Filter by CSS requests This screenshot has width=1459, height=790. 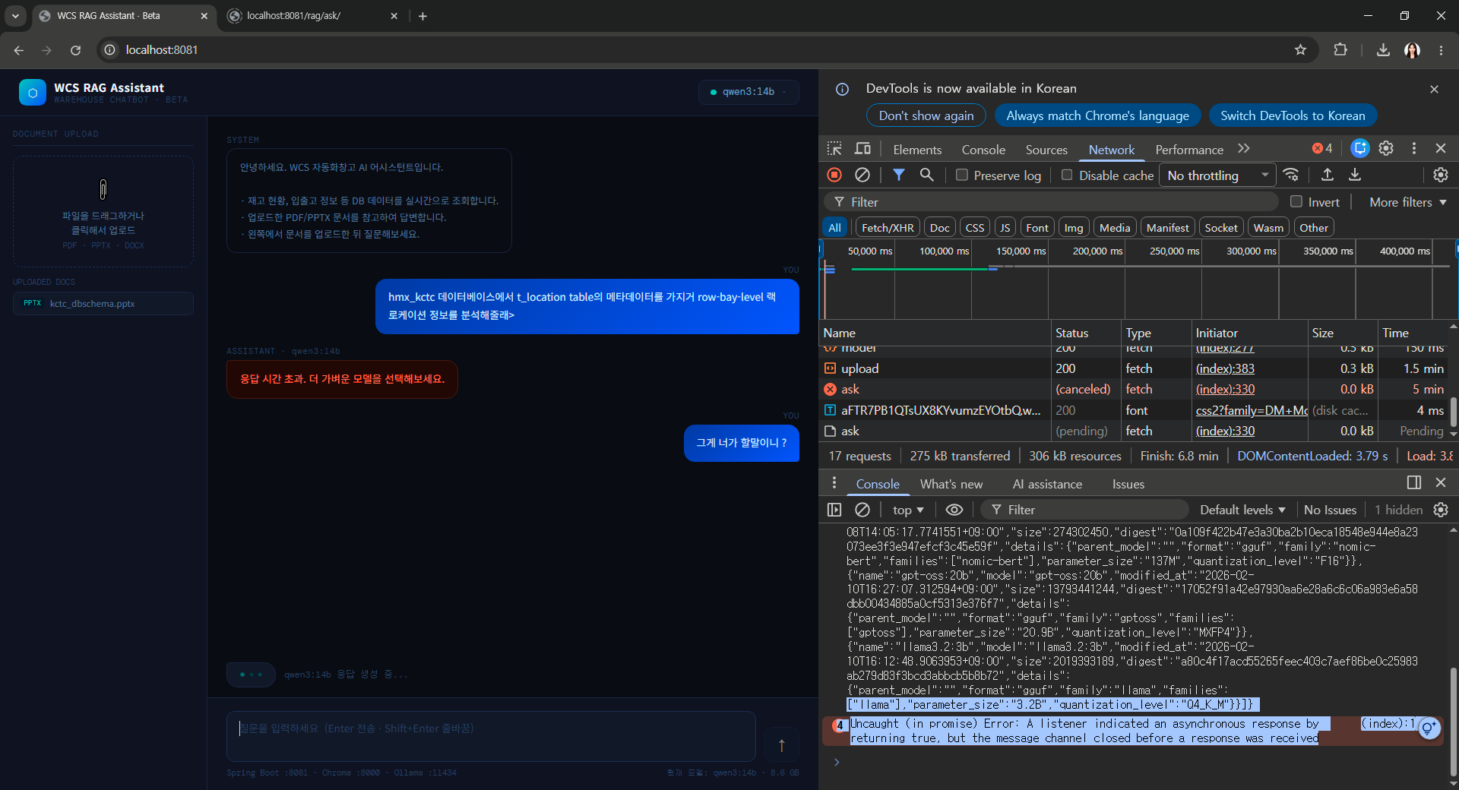pos(975,228)
